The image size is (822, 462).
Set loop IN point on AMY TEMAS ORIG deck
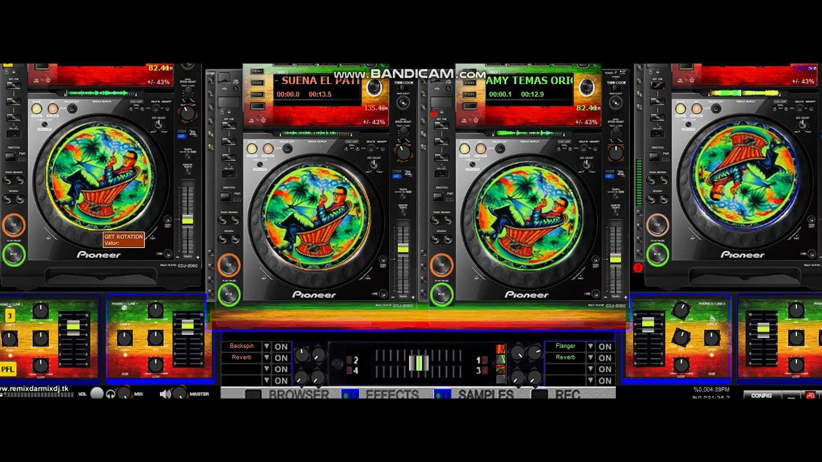click(x=464, y=149)
